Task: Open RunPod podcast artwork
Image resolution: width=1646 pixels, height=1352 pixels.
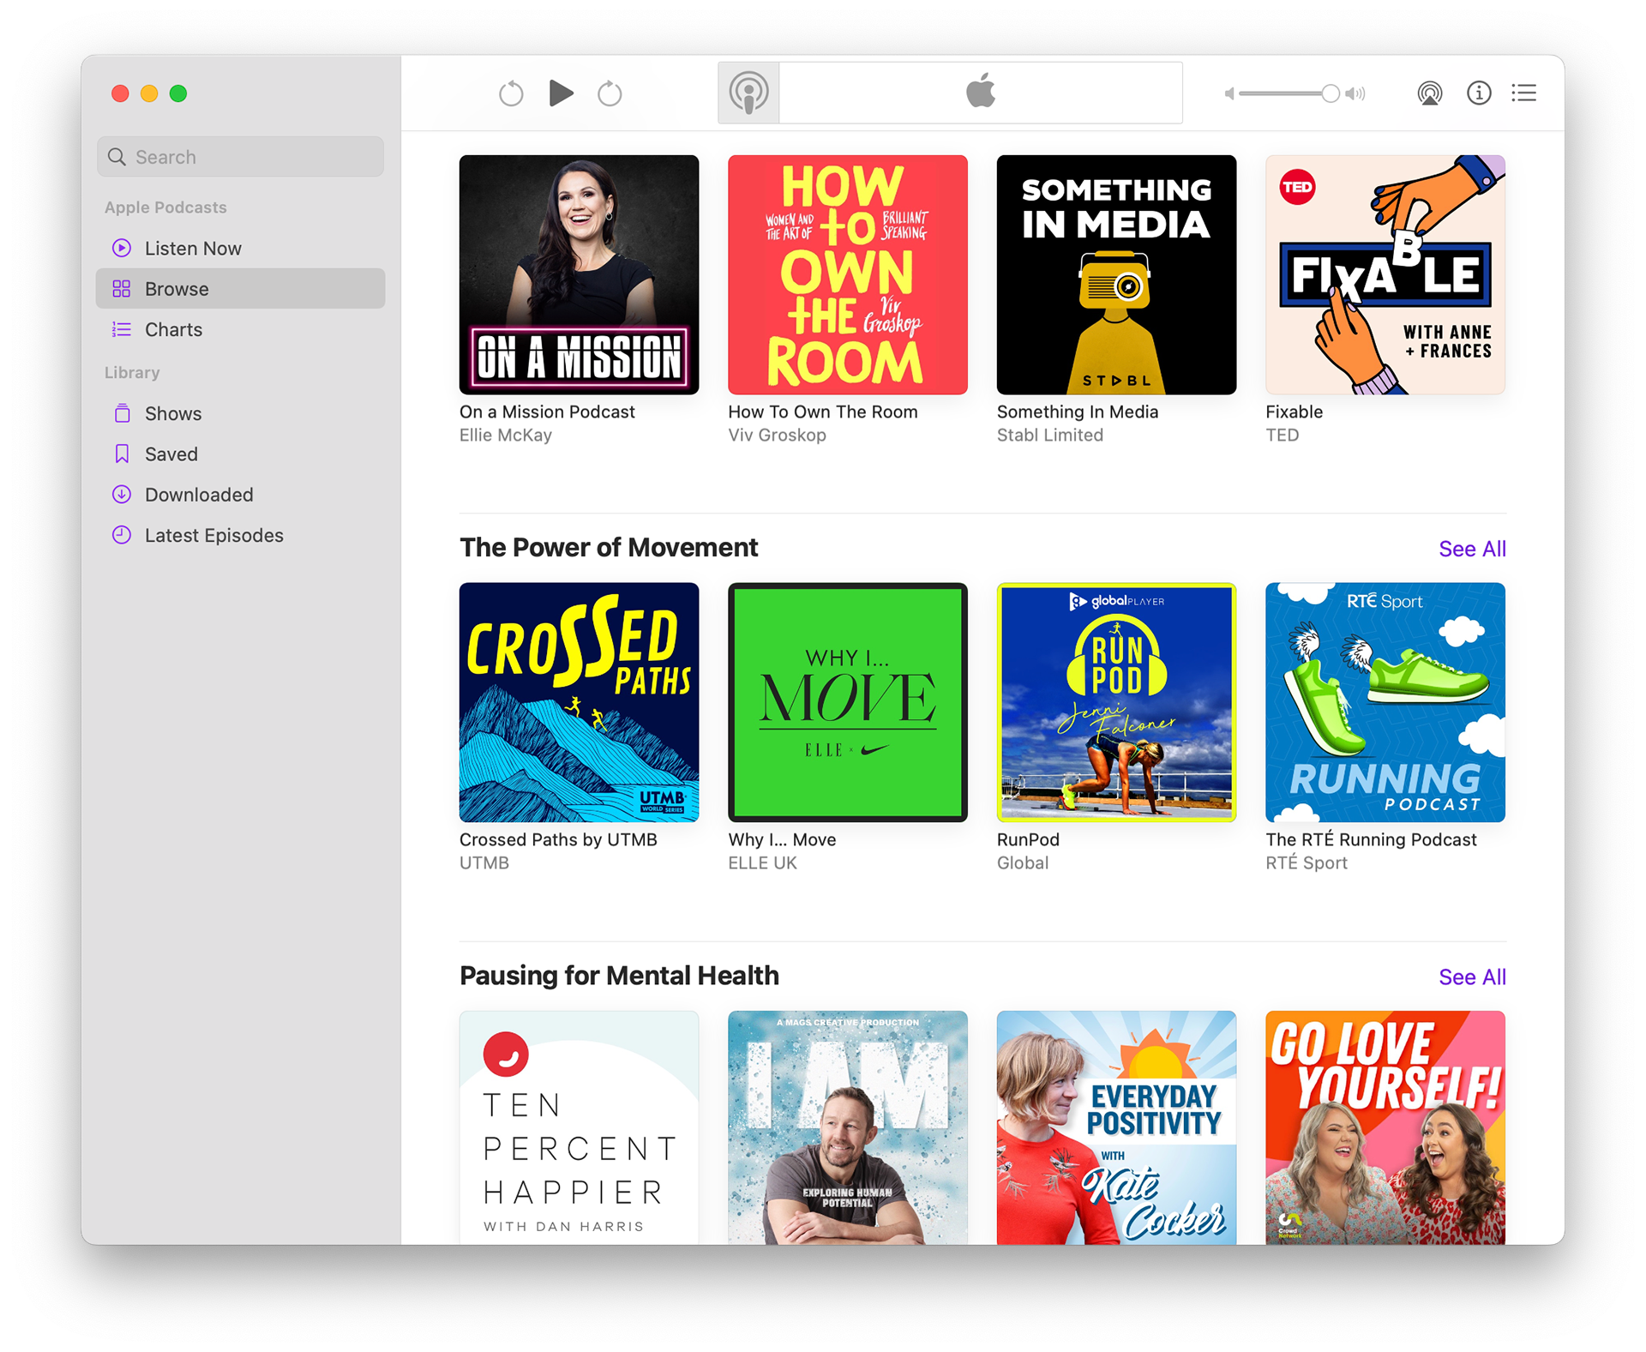Action: 1116,702
